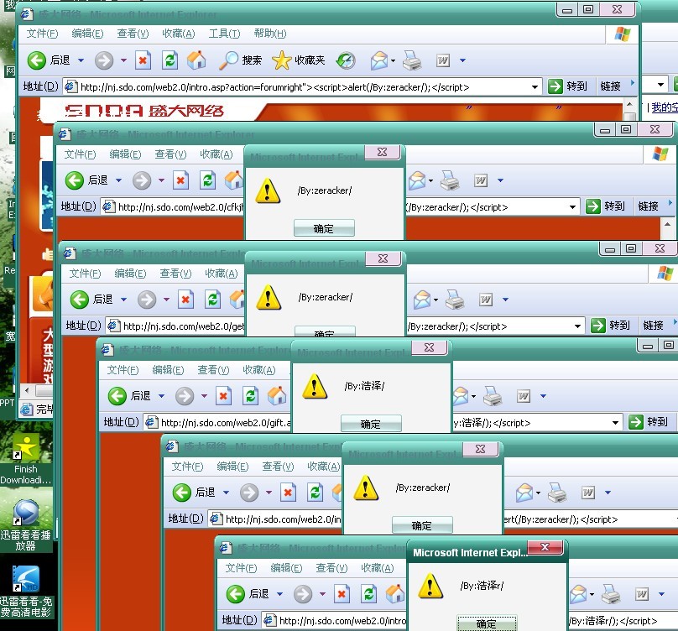Screen dimensions: 678x631
Task: Open 迅雷看看播放器 desktop shortcut
Action: coord(26,524)
